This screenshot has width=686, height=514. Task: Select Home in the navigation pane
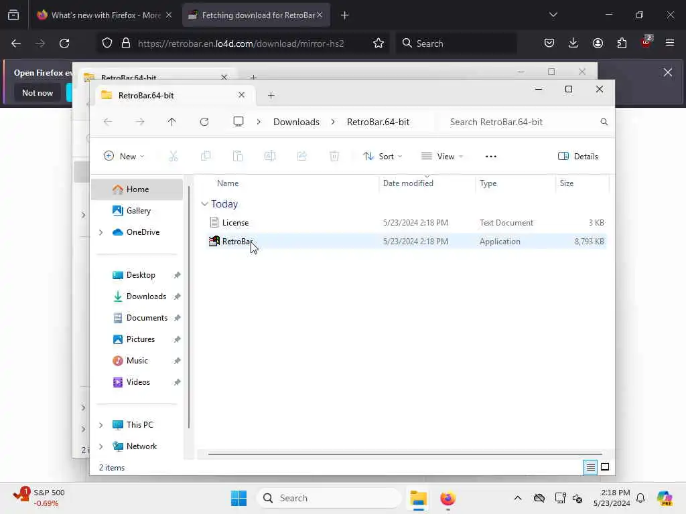pos(137,189)
